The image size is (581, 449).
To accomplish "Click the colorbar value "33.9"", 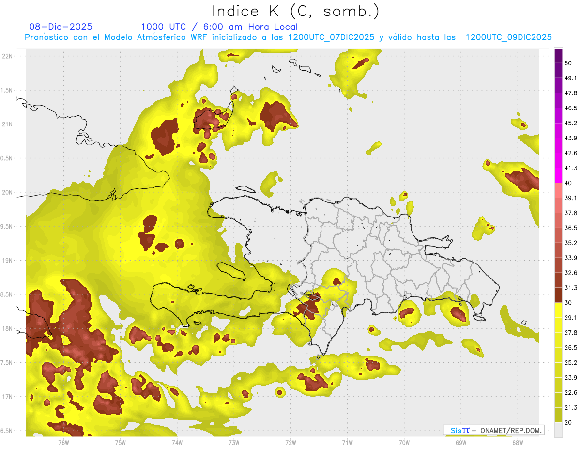I will tap(571, 258).
